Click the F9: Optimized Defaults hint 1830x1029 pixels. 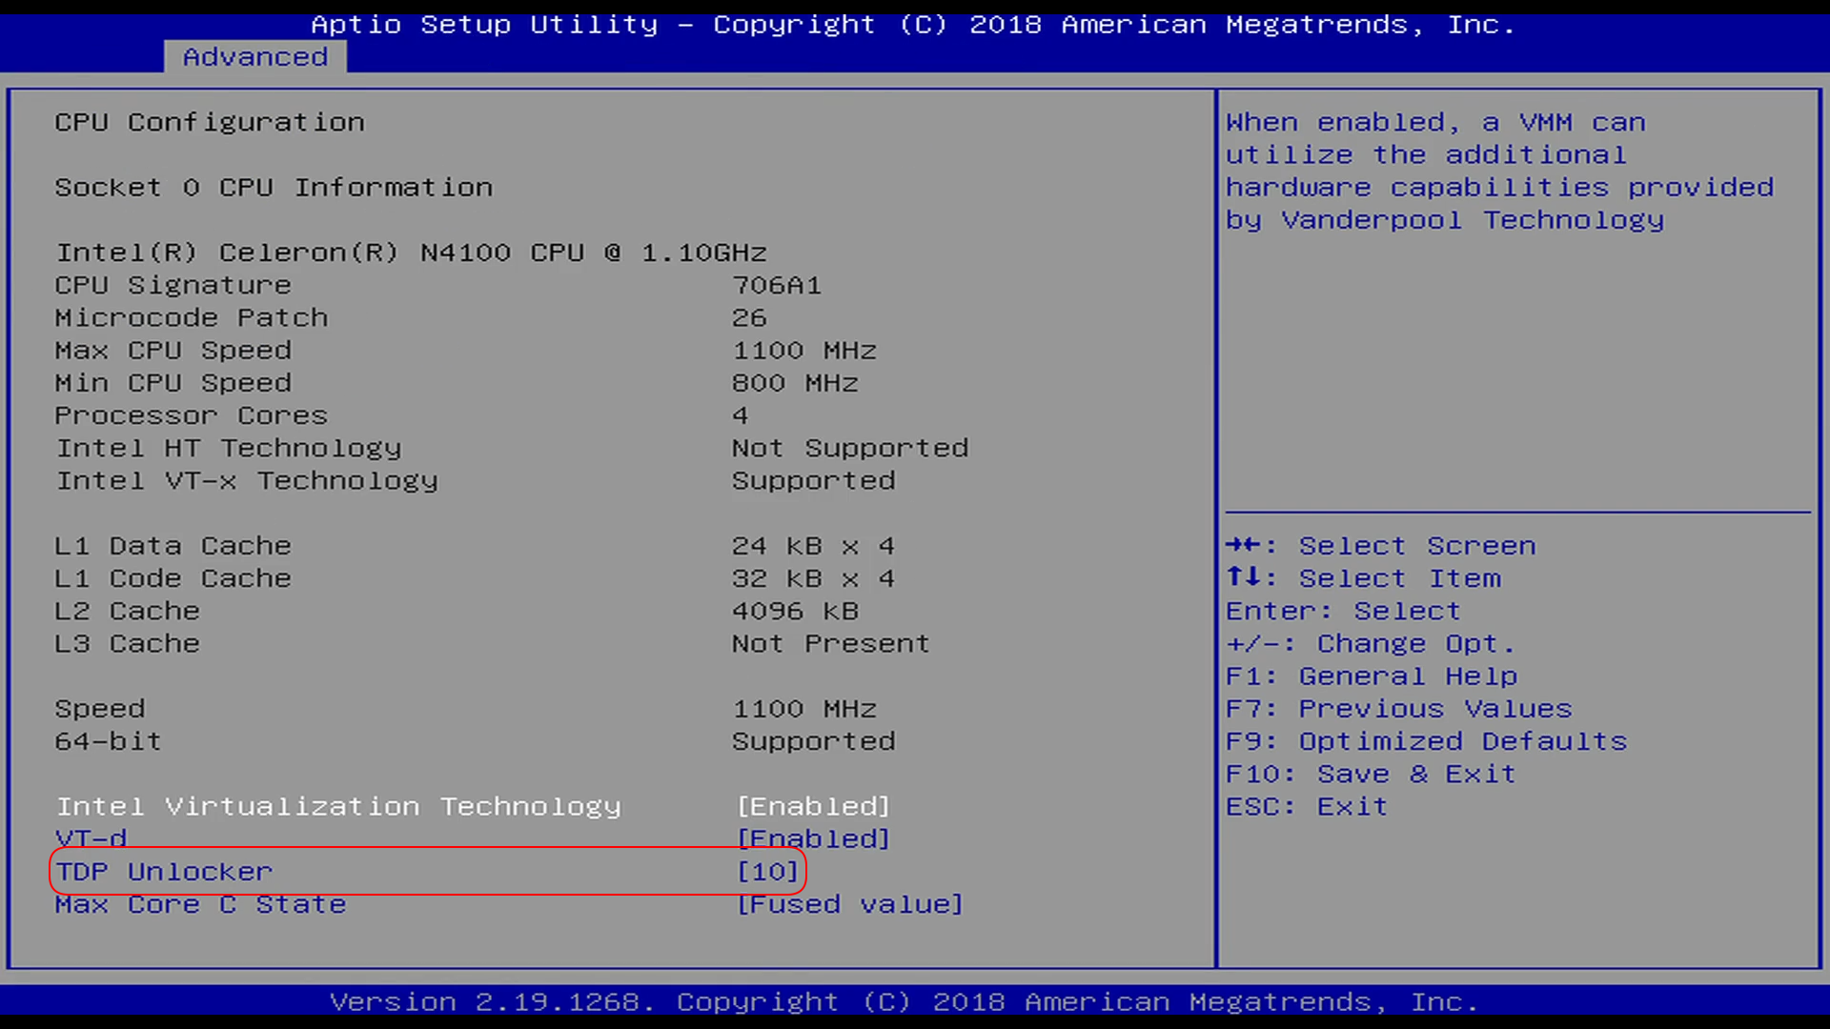(x=1427, y=741)
